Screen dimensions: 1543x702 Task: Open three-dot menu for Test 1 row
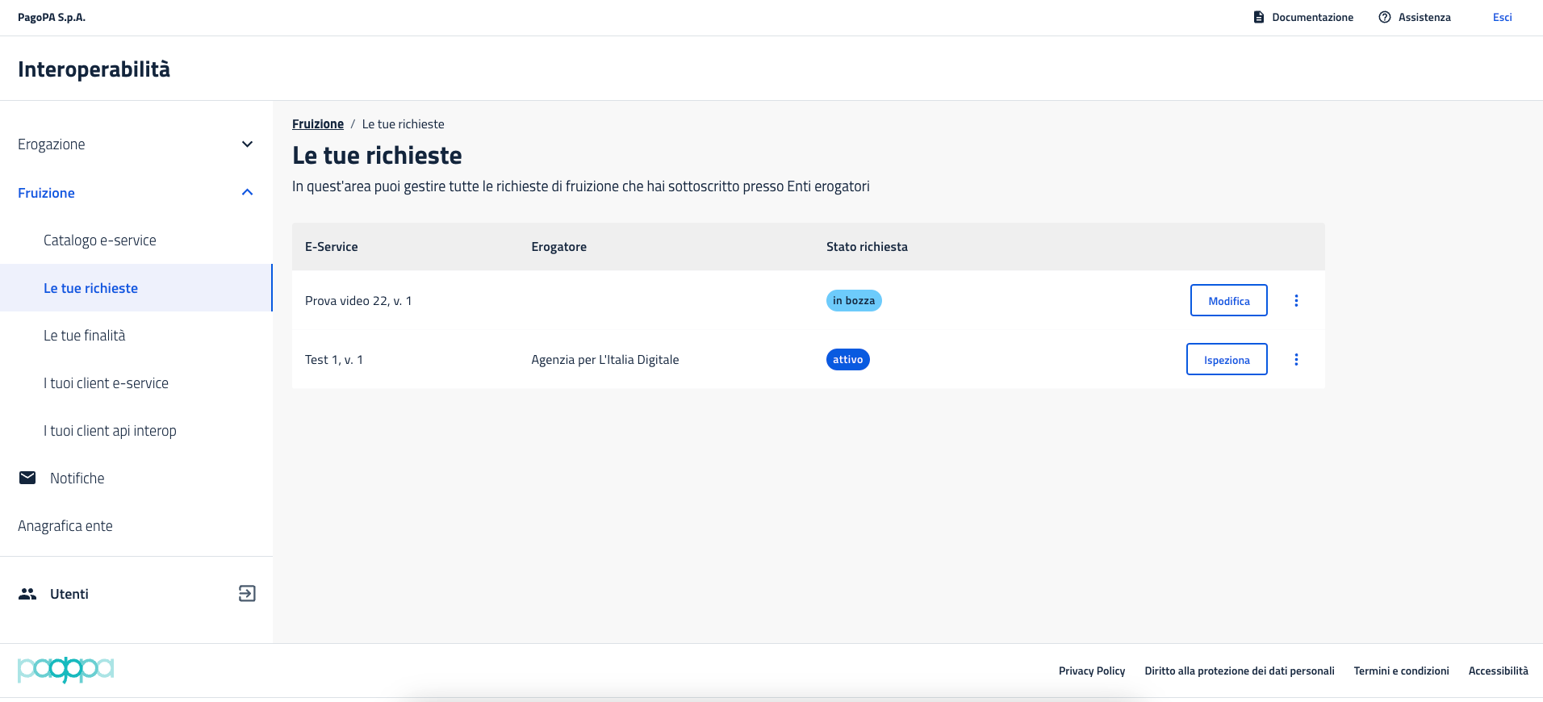click(x=1296, y=360)
